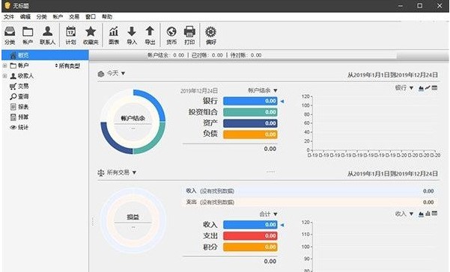Switch lower 收入 chart to area graph icon
The width and height of the screenshot is (450, 272).
tap(421, 214)
